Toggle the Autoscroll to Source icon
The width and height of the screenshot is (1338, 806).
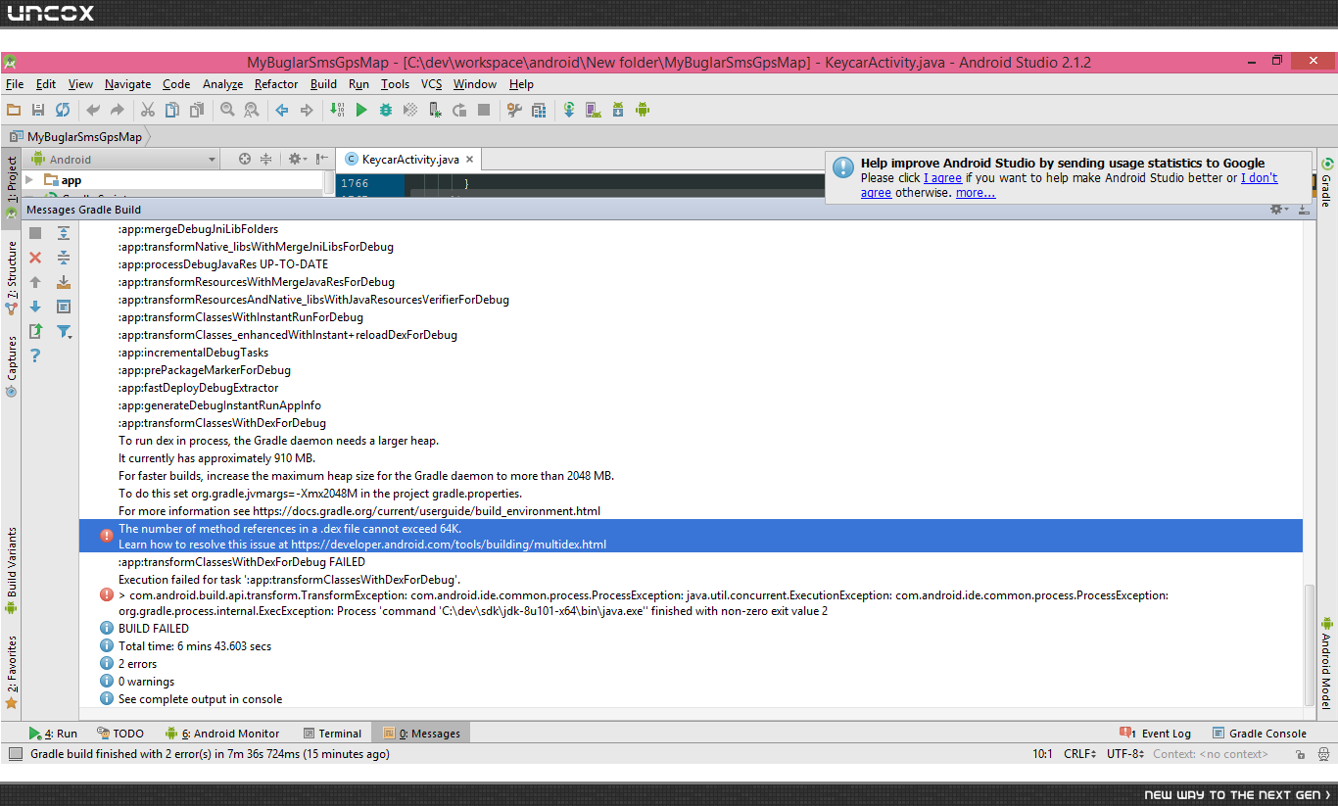coord(64,282)
